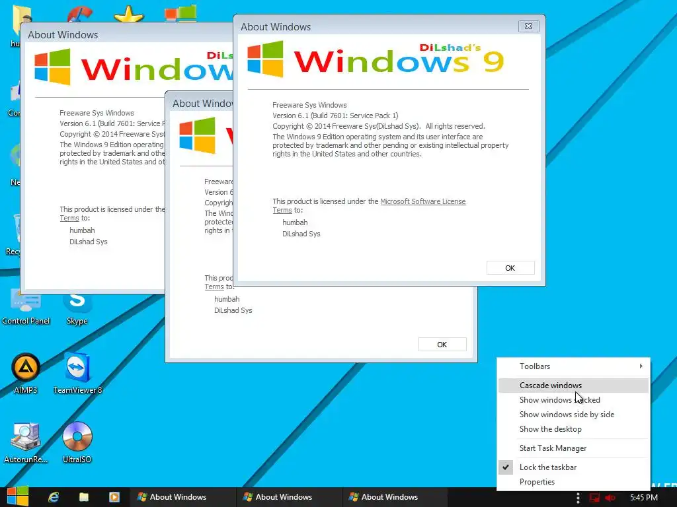This screenshot has height=507, width=677.
Task: Open AutorunRe... desktop shortcut
Action: tap(26, 442)
